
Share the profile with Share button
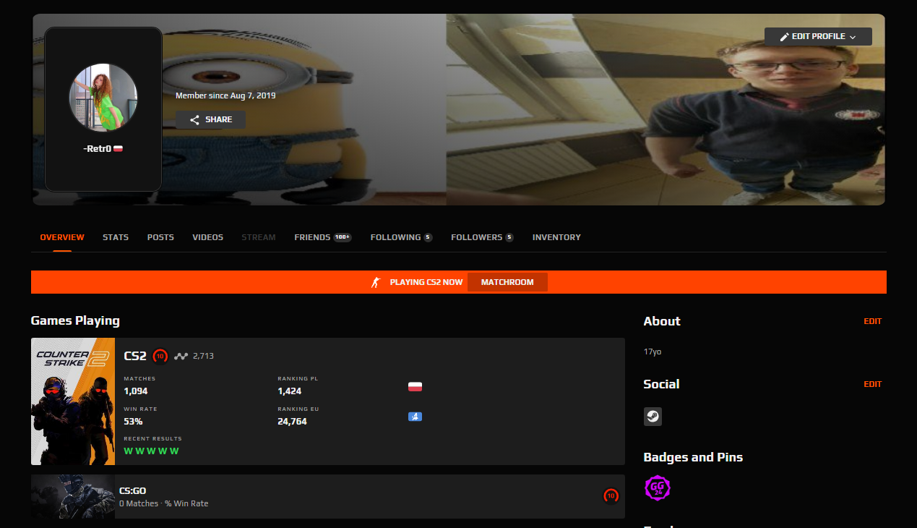click(210, 119)
